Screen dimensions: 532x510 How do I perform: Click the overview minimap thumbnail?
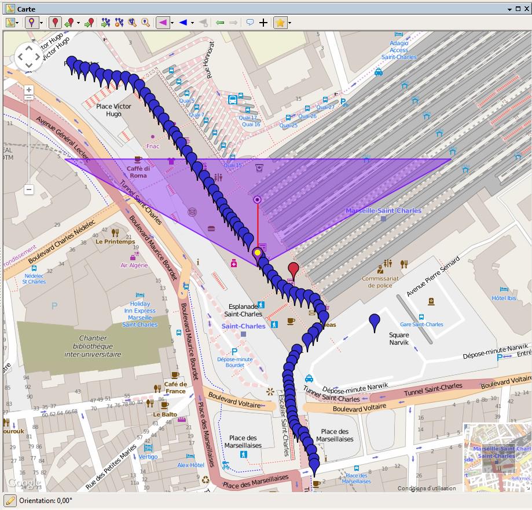pyautogui.click(x=497, y=457)
